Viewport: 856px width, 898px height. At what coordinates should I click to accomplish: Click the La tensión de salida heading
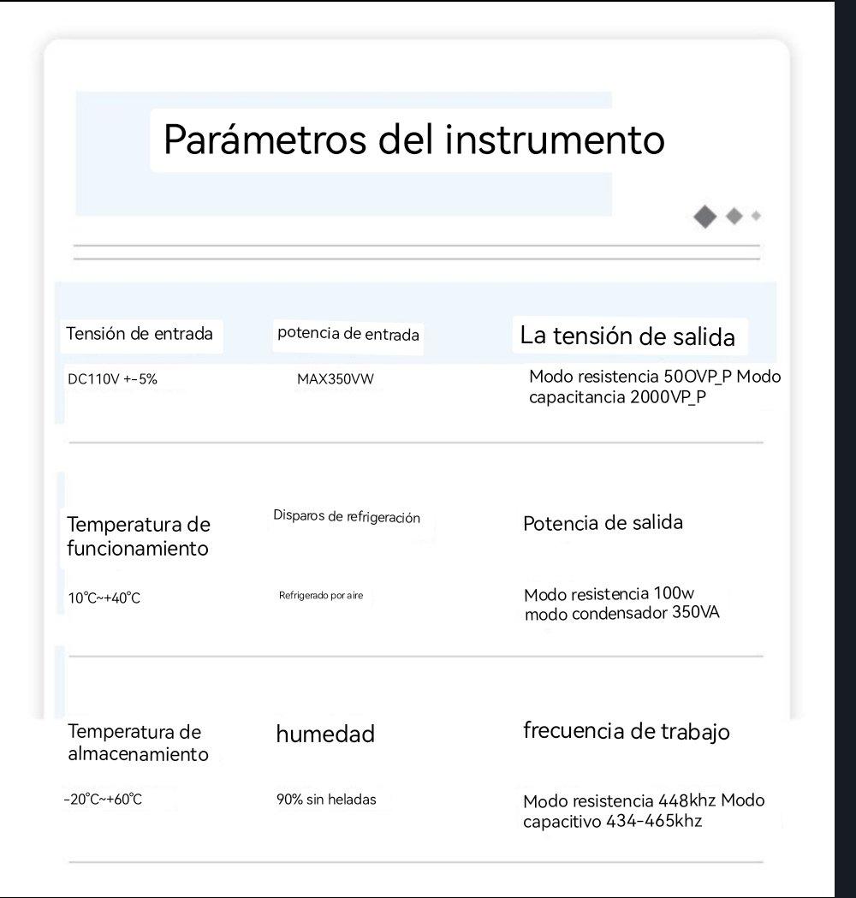[627, 336]
